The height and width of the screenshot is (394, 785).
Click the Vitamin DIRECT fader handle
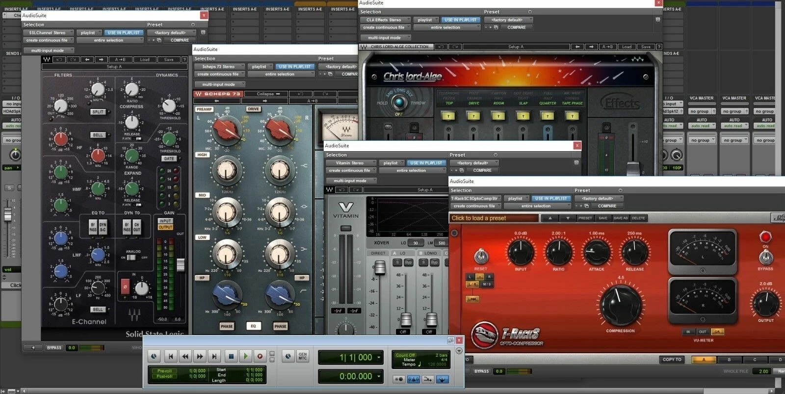pyautogui.click(x=379, y=267)
